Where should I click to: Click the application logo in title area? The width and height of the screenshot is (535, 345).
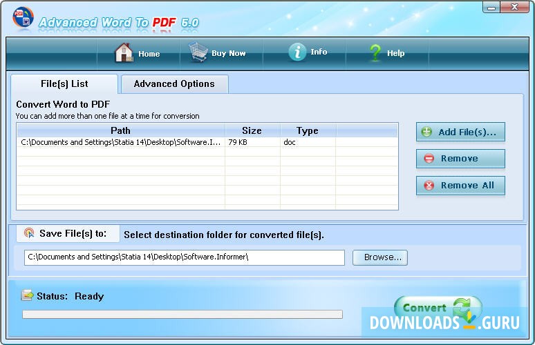pos(23,17)
